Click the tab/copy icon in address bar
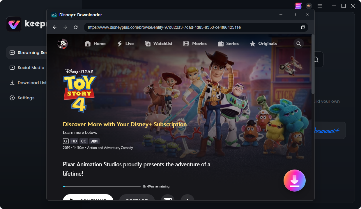 tap(303, 27)
